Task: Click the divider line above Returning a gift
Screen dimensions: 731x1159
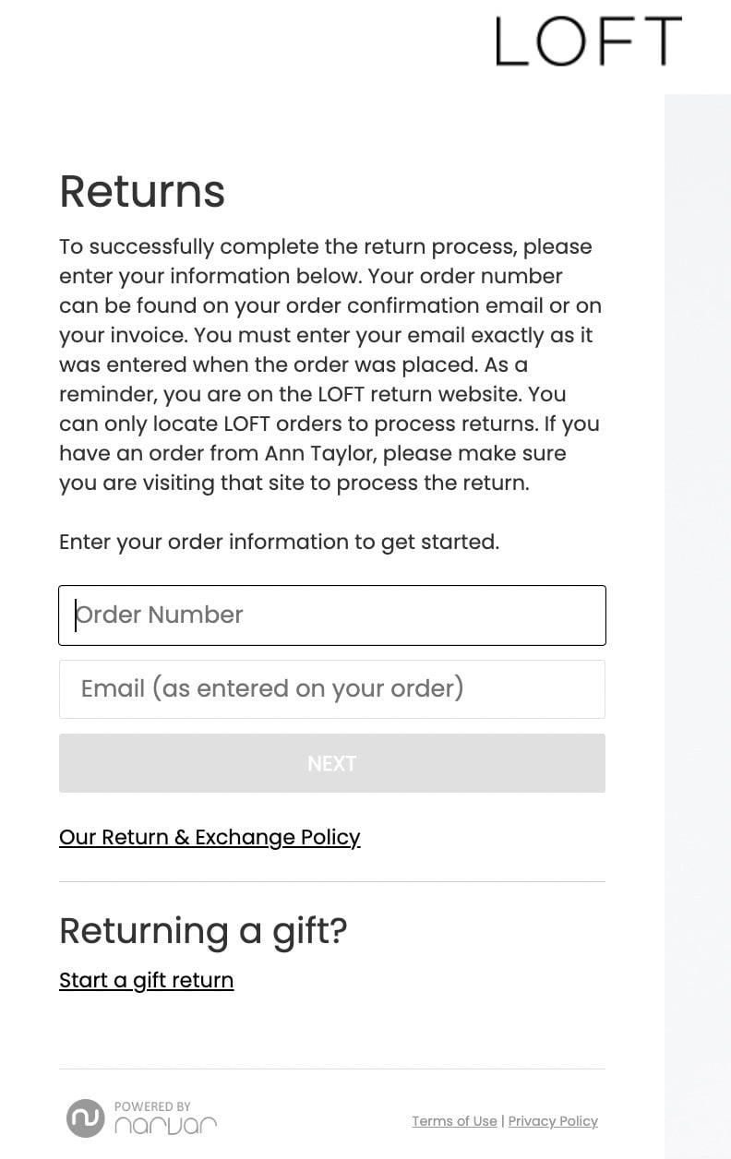Action: point(332,881)
